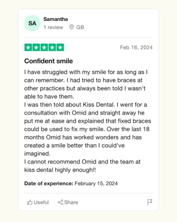Click the 1 review count text
This screenshot has width=177, height=222.
click(x=53, y=27)
